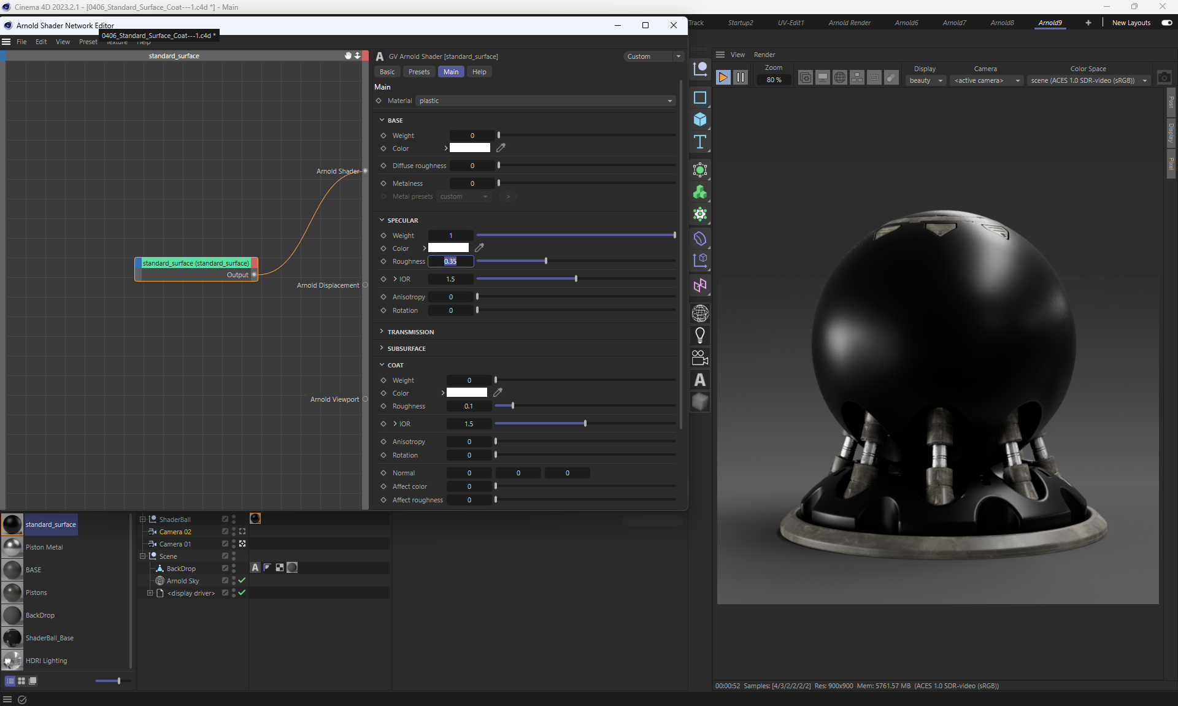Open the Render menu in IPR window

[764, 55]
